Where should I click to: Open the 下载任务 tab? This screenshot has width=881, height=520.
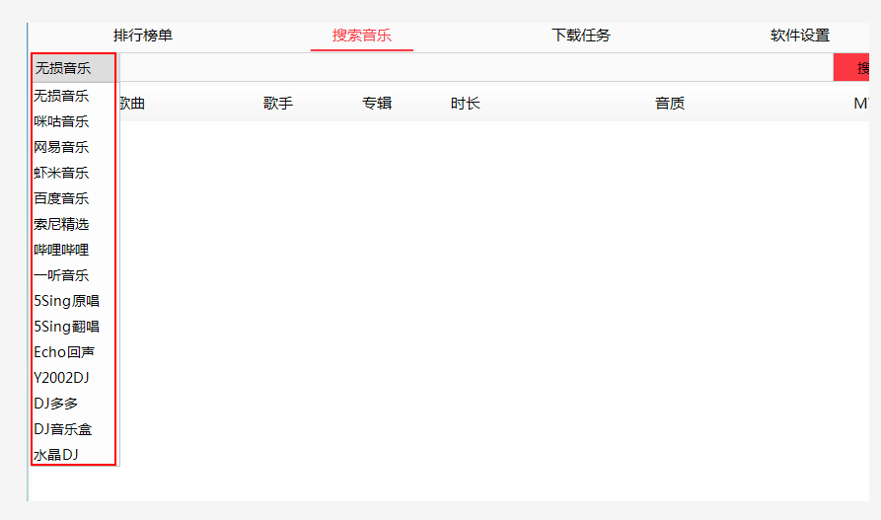coord(580,36)
